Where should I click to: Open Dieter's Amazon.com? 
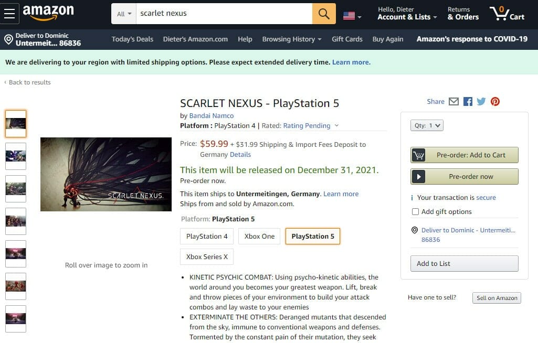pyautogui.click(x=195, y=39)
